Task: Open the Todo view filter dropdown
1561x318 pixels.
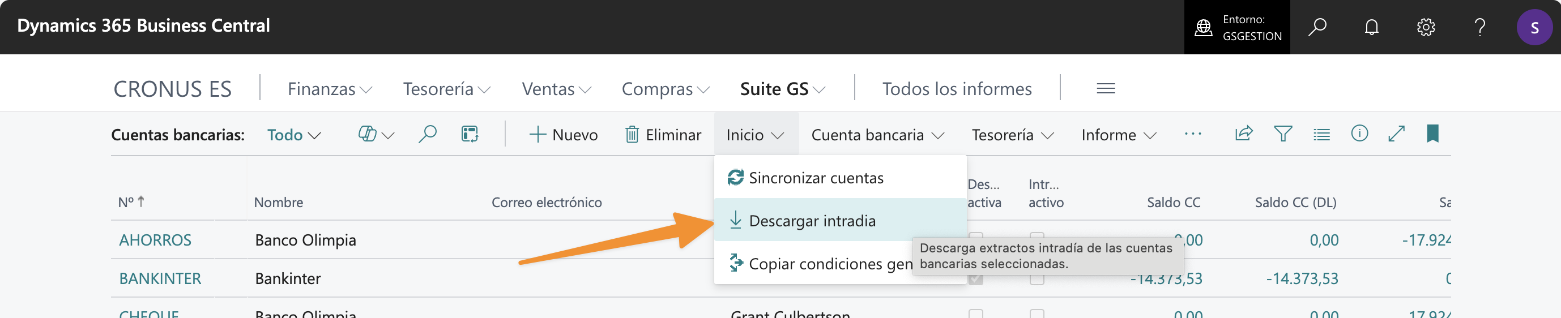Action: 294,135
